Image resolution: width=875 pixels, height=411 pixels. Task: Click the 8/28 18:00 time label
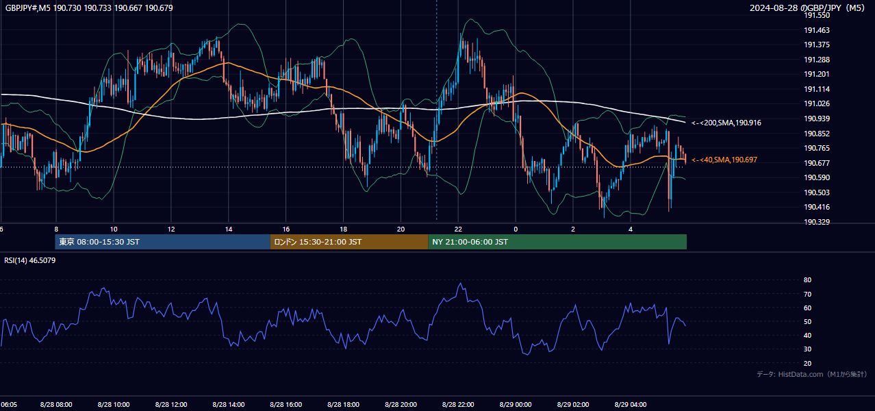tap(344, 405)
